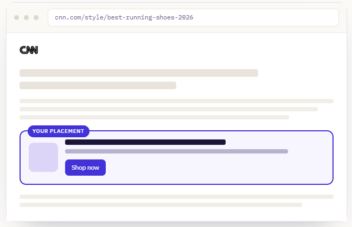Image resolution: width=352 pixels, height=227 pixels.
Task: Click the top article headline placeholder bar
Action: pos(139,73)
